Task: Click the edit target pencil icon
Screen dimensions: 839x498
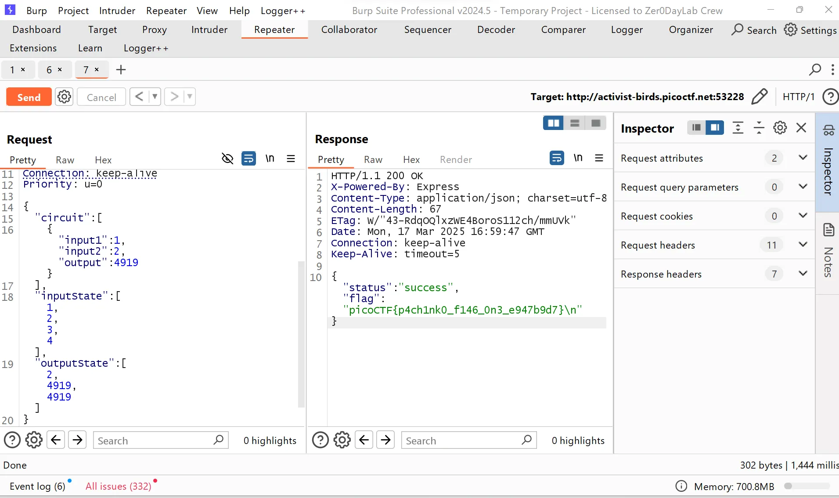Action: click(759, 97)
